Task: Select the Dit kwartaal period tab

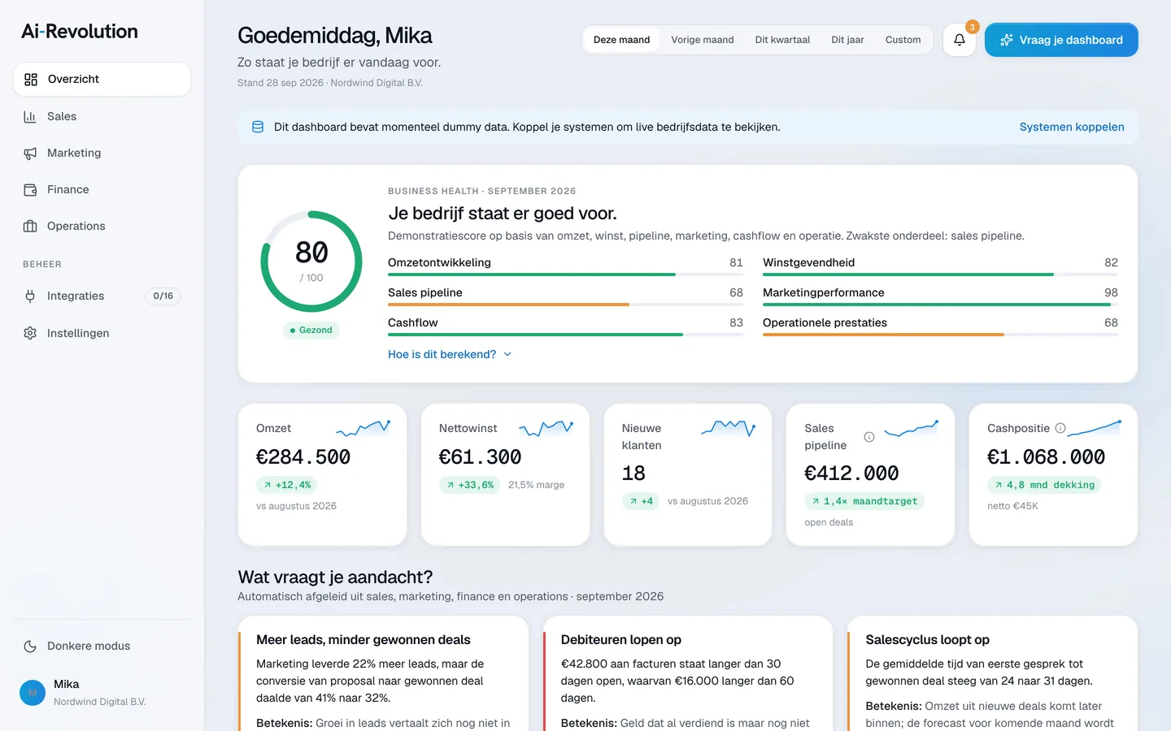Action: tap(782, 40)
